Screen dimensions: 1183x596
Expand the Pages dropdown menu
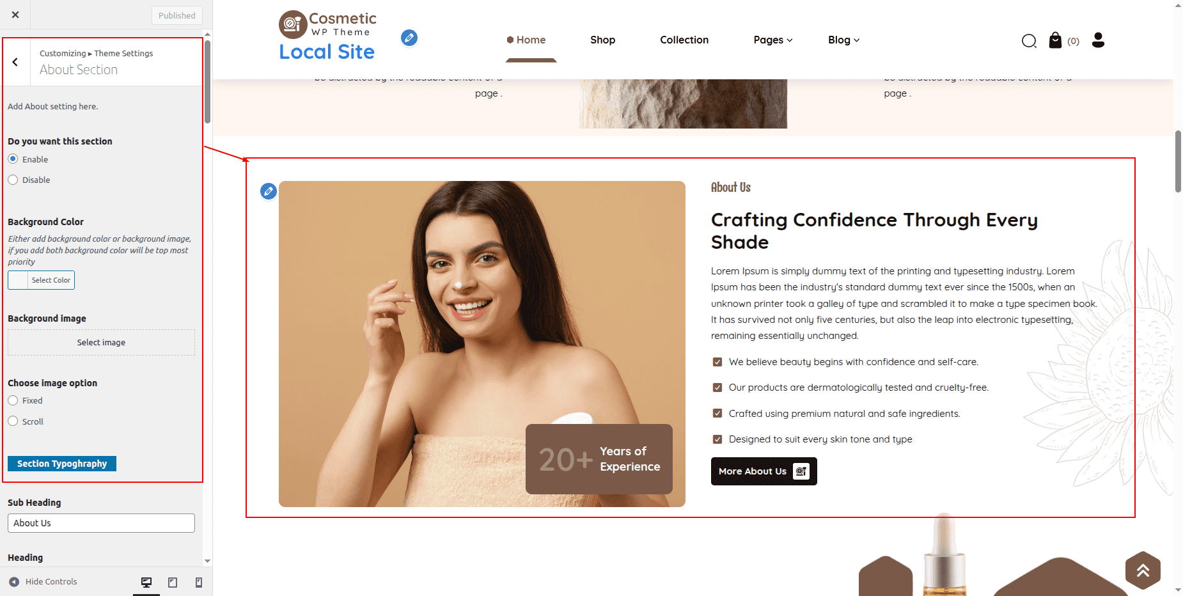[773, 40]
